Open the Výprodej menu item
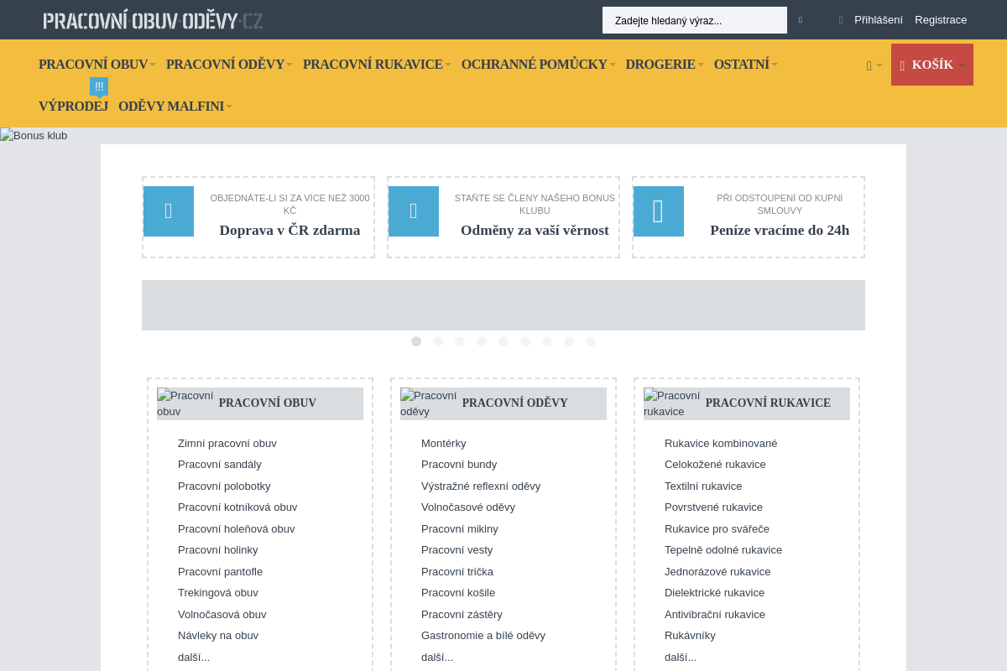Image resolution: width=1007 pixels, height=671 pixels. pos(73,107)
